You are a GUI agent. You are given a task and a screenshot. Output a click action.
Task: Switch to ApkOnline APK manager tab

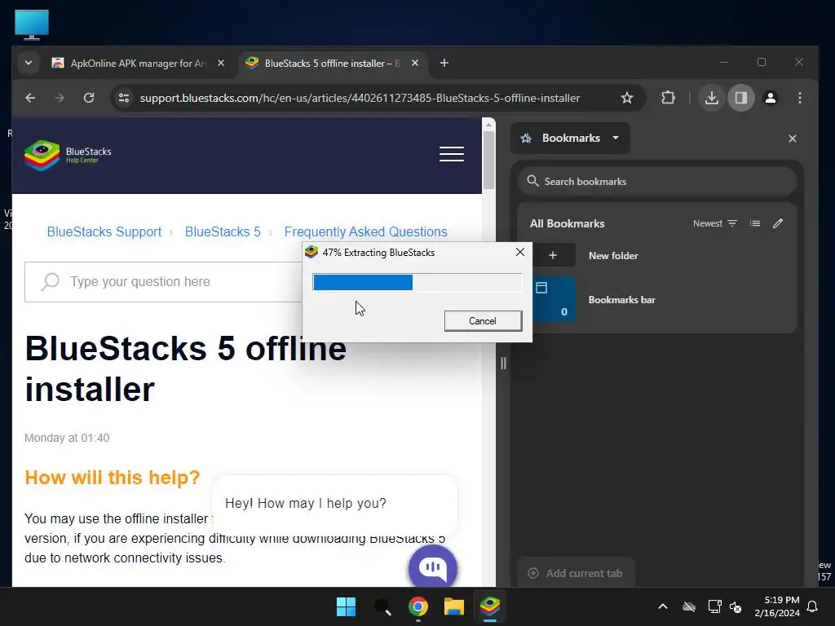click(137, 64)
